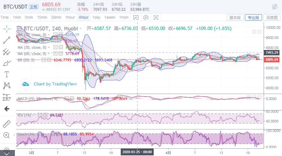This screenshot has height=156, width=282.
Task: Activate the zoom in magnifier tool
Action: point(6,135)
